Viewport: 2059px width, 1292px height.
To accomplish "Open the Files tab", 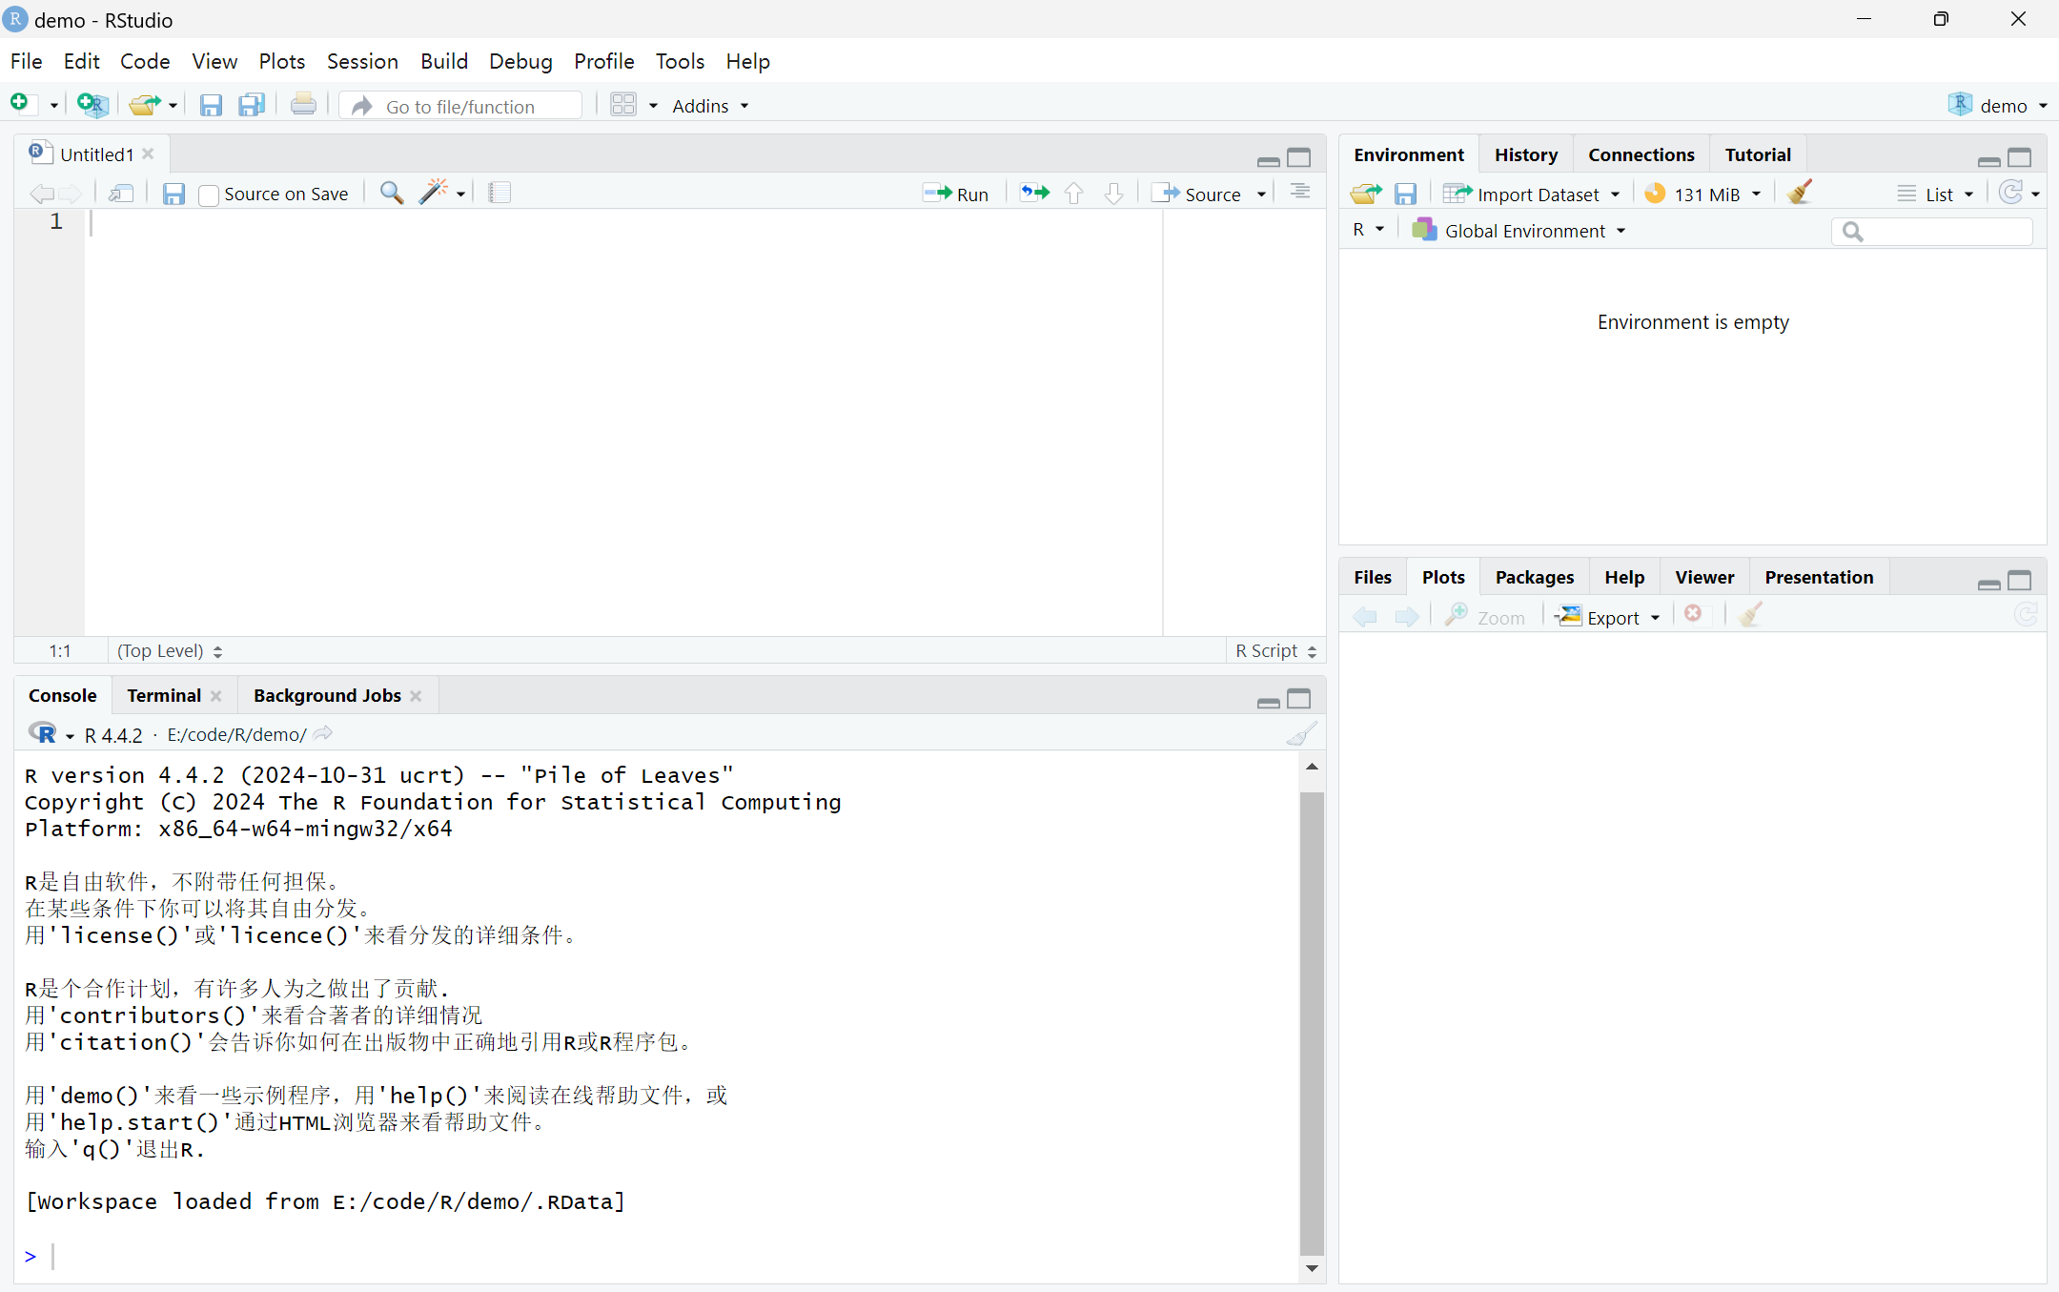I will click(1373, 577).
